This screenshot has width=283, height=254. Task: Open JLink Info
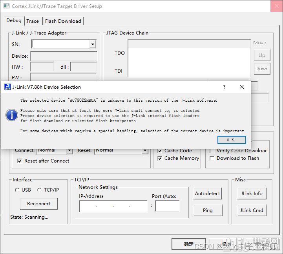(x=252, y=194)
